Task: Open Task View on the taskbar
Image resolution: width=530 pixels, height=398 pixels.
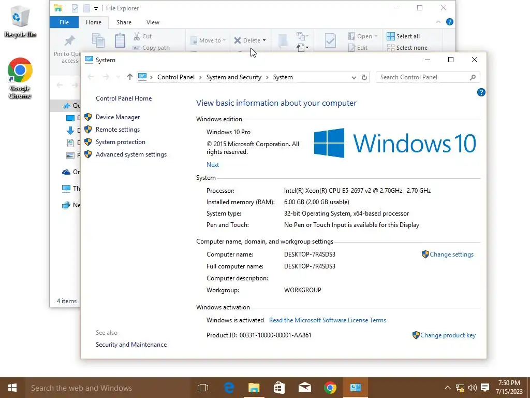Action: [x=203, y=388]
